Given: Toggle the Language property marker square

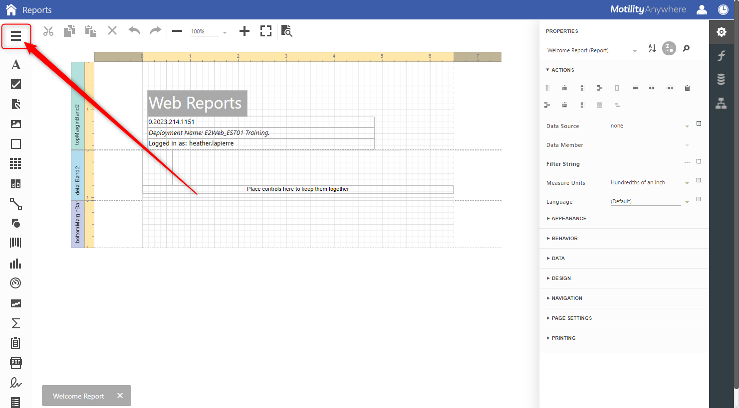Looking at the screenshot, I should click(x=699, y=199).
